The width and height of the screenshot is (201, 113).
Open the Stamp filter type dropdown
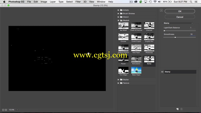pyautogui.click(x=178, y=23)
